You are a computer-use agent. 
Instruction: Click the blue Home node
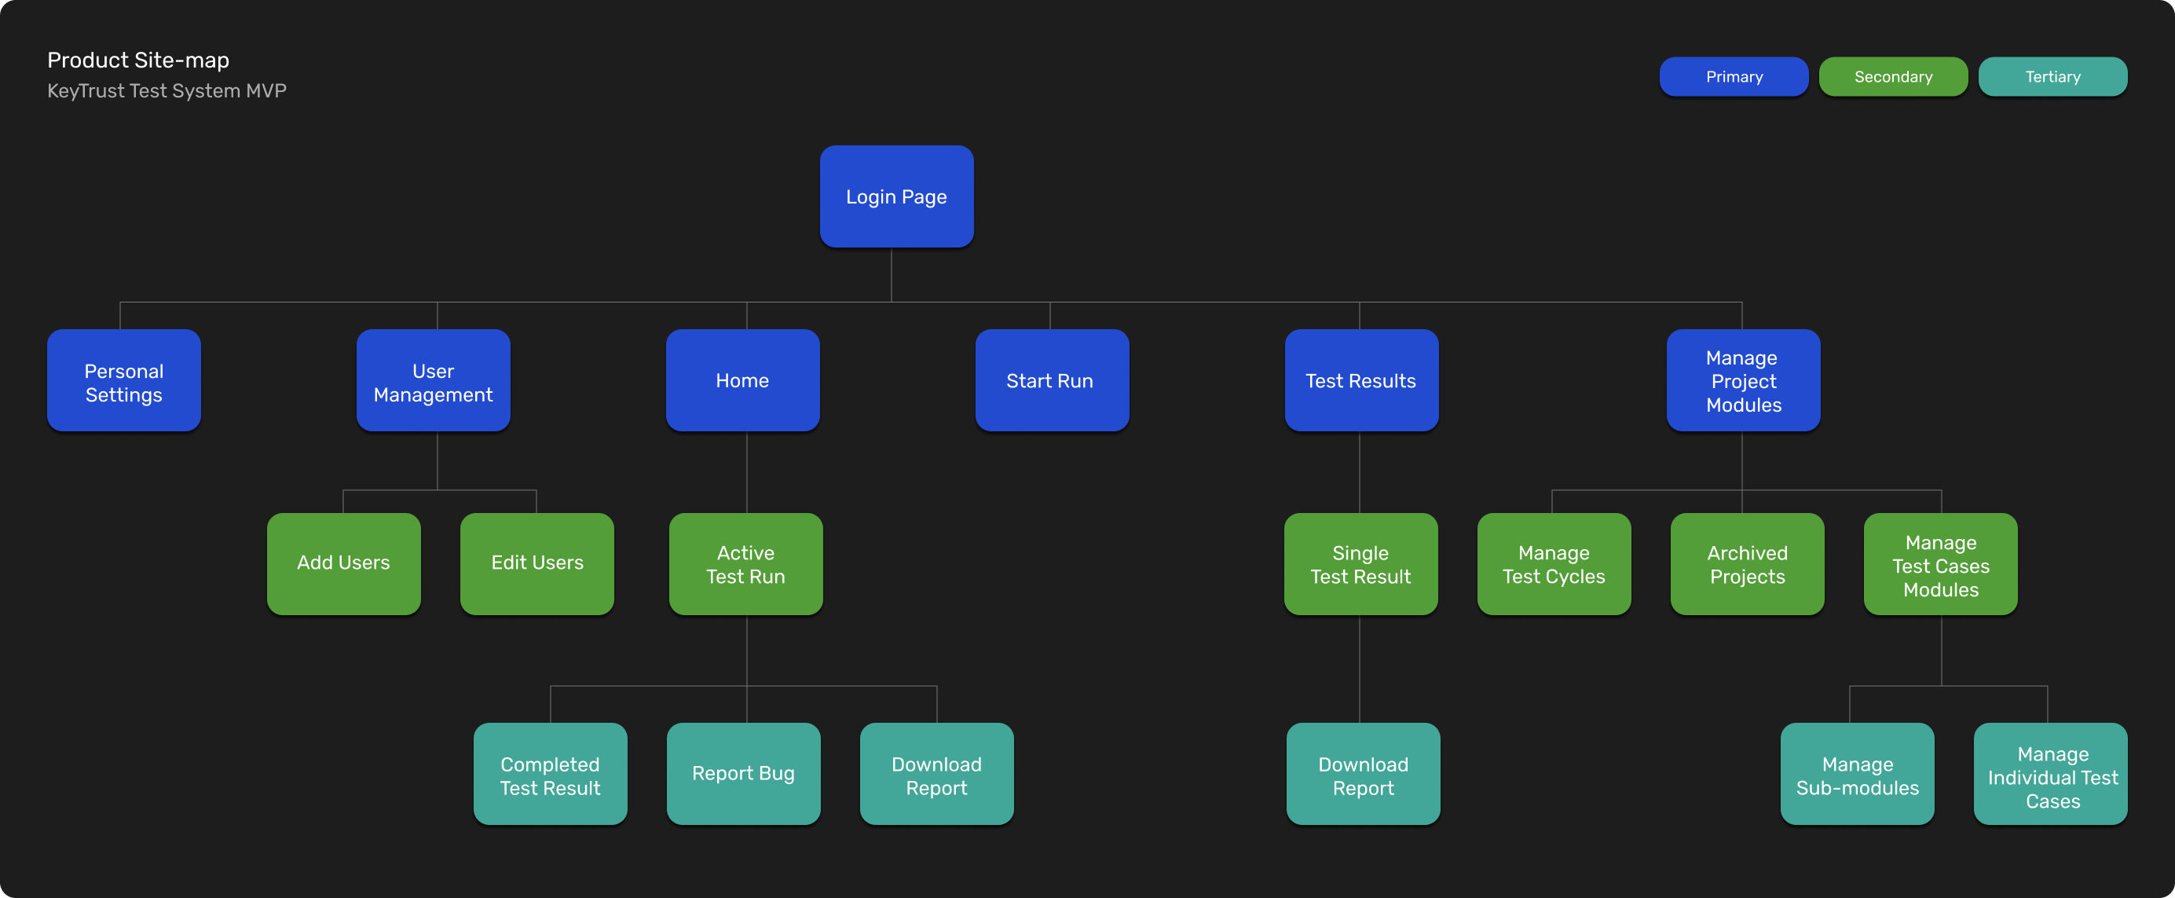click(742, 380)
